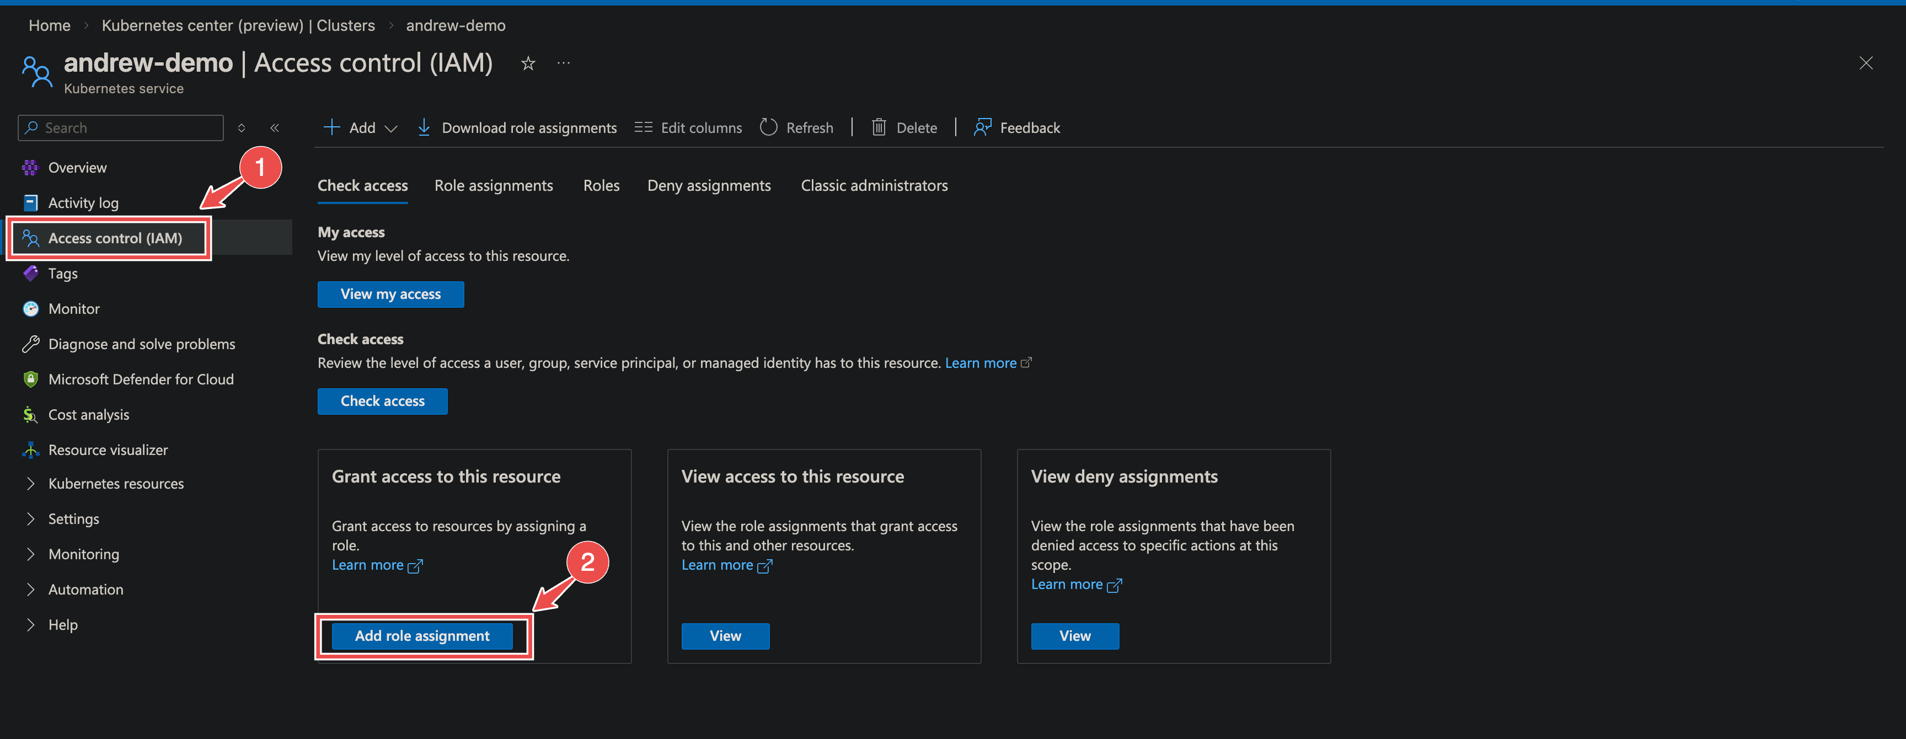Close the Access control blade

tap(1865, 63)
